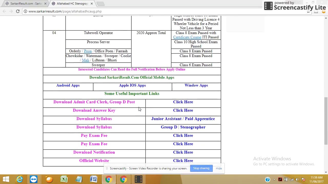Click the scrollbar up arrow
This screenshot has width=328, height=184.
pyautogui.click(x=326, y=18)
